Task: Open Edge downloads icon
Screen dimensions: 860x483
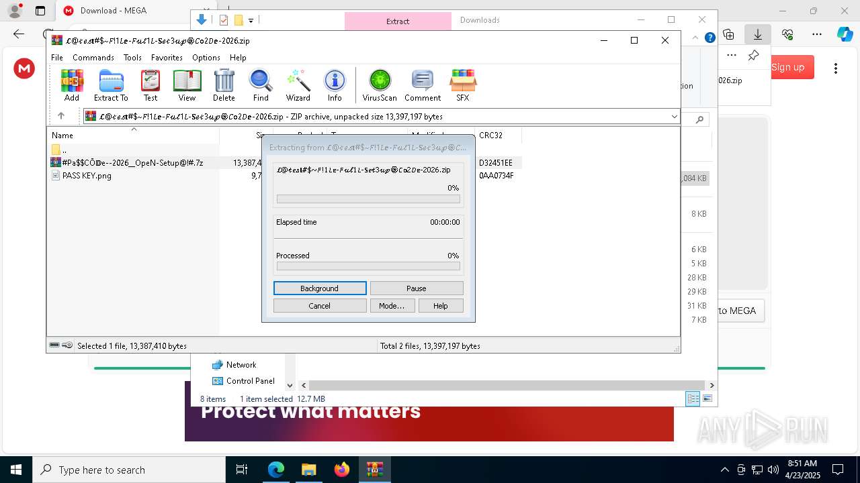Action: (757, 34)
